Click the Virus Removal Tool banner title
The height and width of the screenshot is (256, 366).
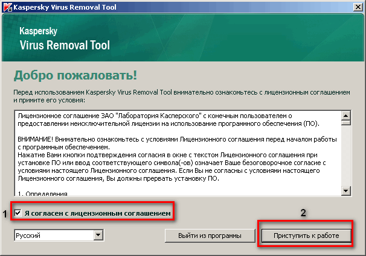pyautogui.click(x=65, y=45)
